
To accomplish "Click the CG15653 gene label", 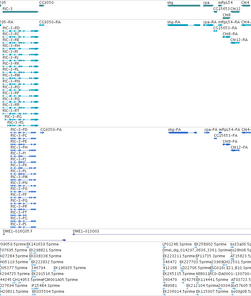I will click(222, 9).
